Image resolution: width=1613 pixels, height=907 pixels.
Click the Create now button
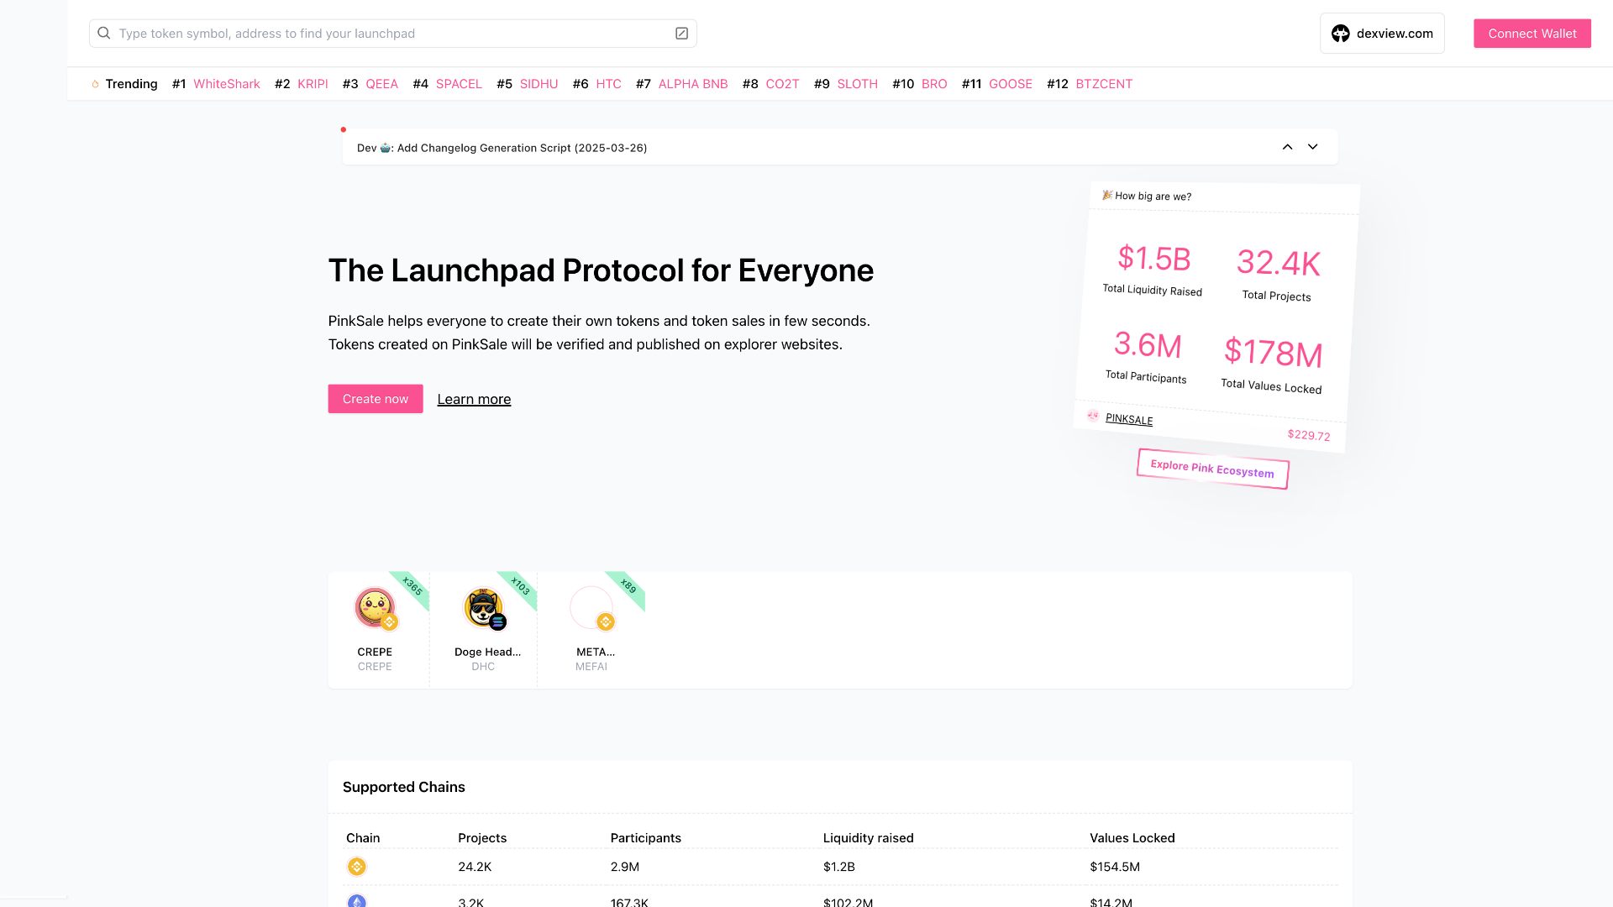376,399
